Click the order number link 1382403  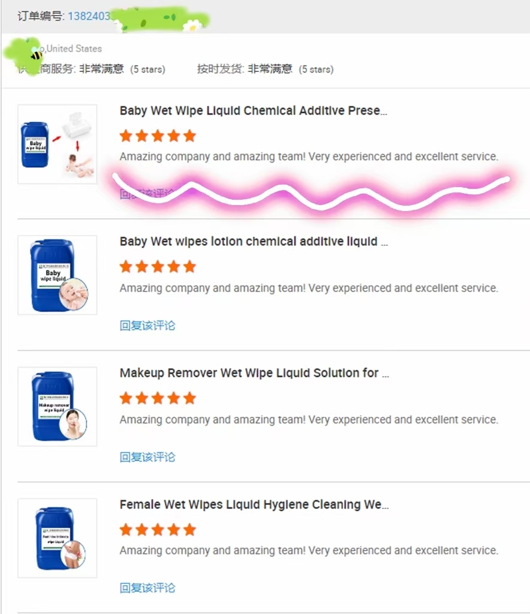(89, 16)
